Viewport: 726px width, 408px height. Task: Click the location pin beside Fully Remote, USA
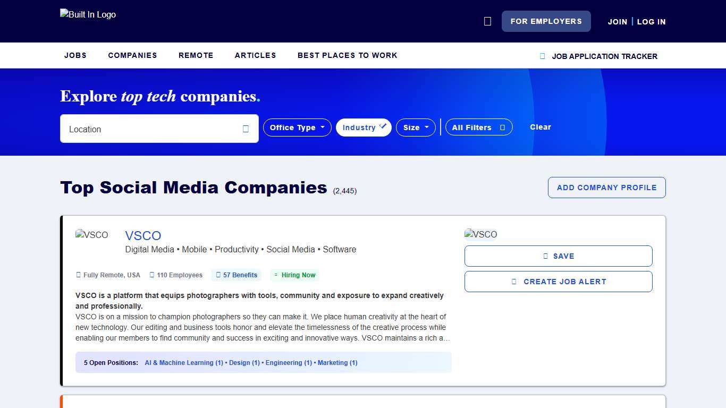[78, 275]
